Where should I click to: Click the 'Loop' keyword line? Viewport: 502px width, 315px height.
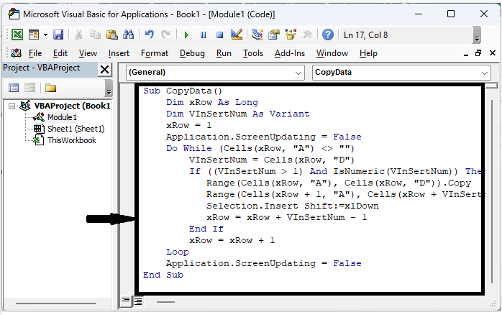point(178,252)
